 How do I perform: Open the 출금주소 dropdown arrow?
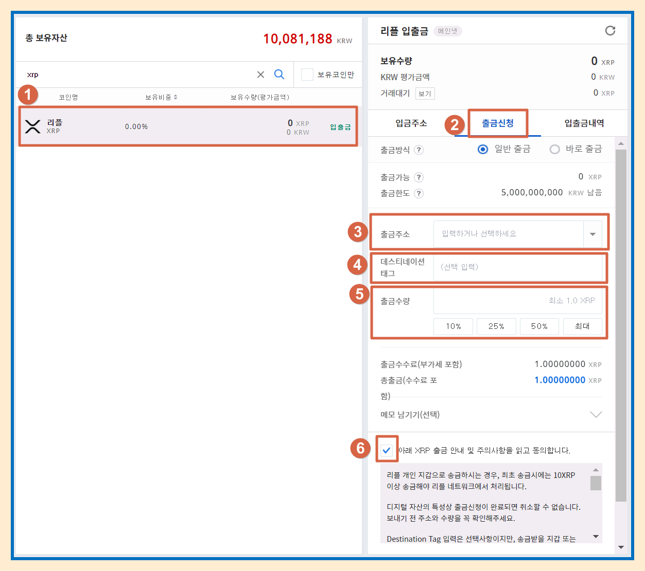click(x=592, y=234)
